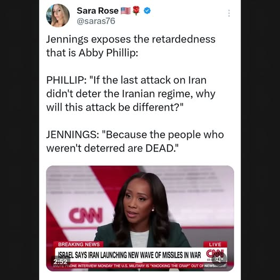The height and width of the screenshot is (280, 280).
Task: Click the American flag emoji
Action: pyautogui.click(x=126, y=11)
